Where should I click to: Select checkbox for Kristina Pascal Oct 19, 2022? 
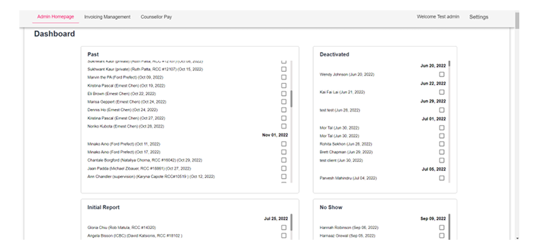[x=283, y=86]
